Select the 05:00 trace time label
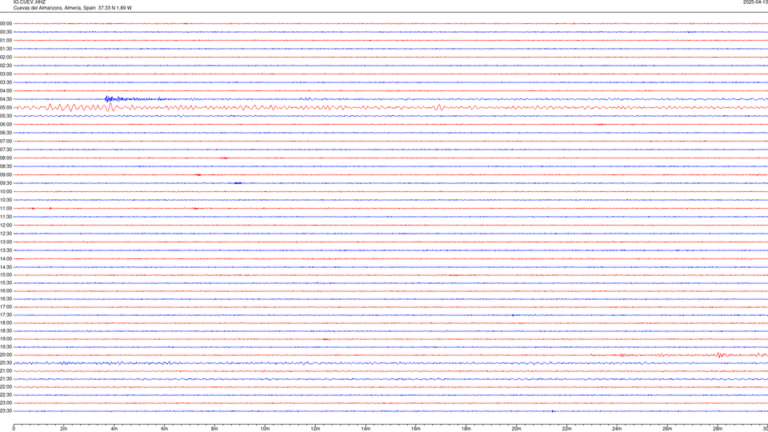 [6, 107]
